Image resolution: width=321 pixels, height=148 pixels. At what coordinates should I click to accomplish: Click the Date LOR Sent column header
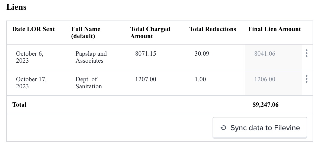[x=34, y=29]
